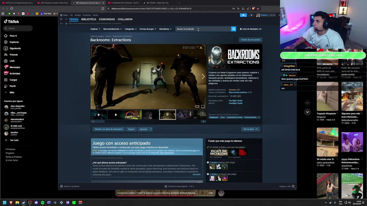The image size is (367, 206).
Task: Open Punto de encuentro community hub
Action: pyautogui.click(x=251, y=40)
